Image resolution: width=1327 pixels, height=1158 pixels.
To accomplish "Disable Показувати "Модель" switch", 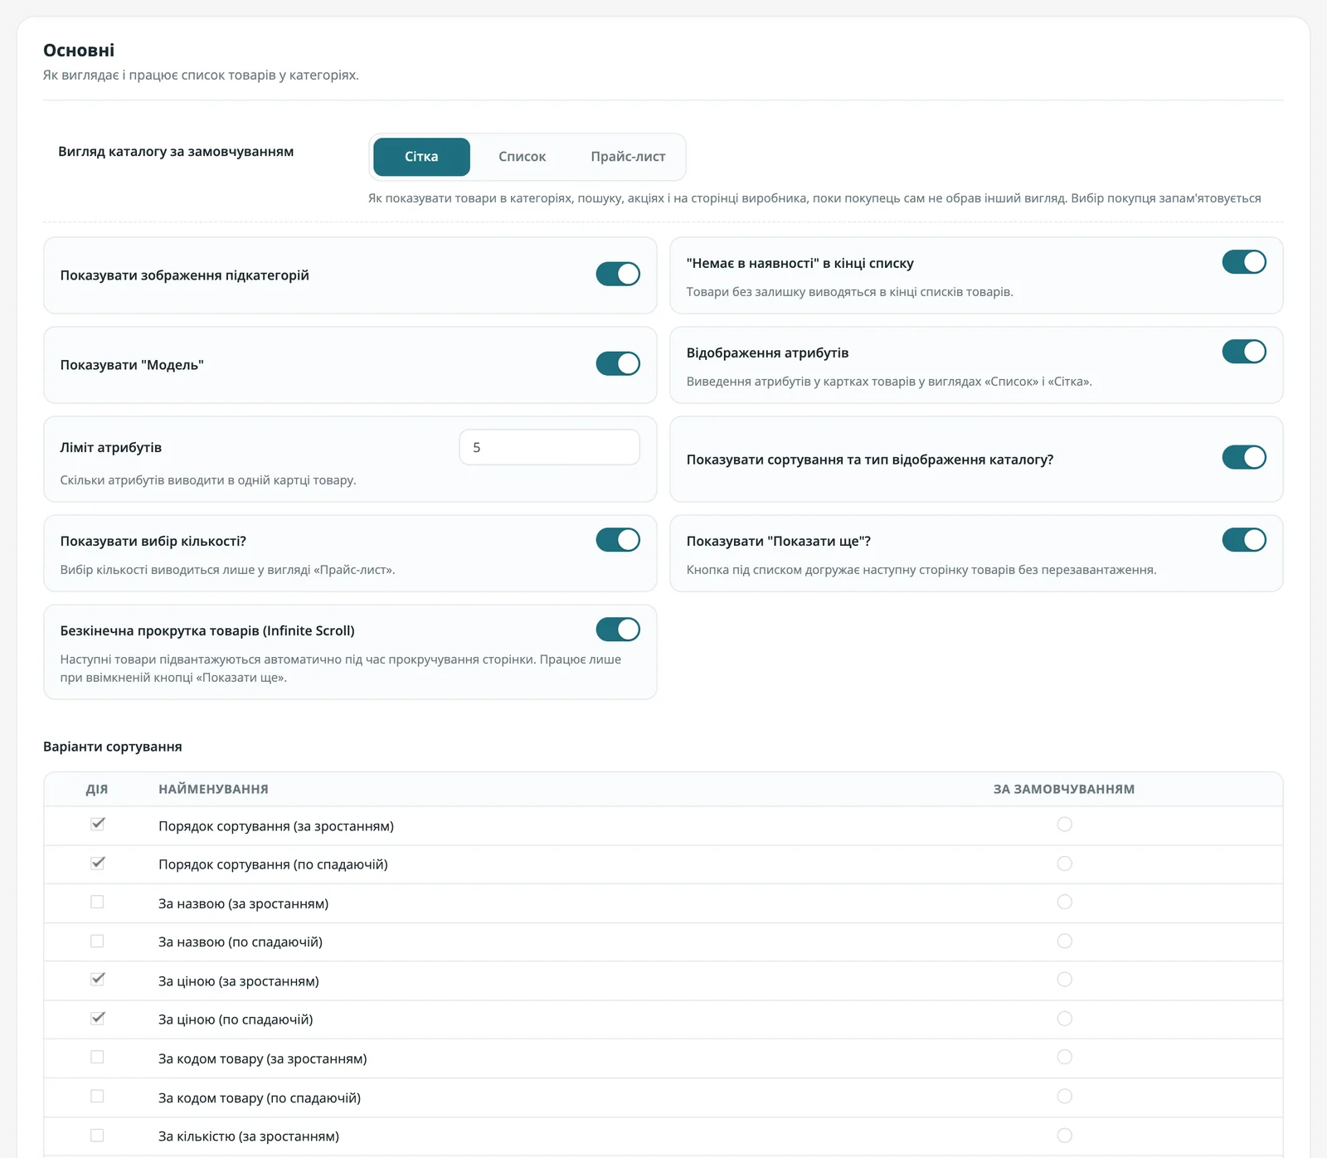I will coord(618,363).
